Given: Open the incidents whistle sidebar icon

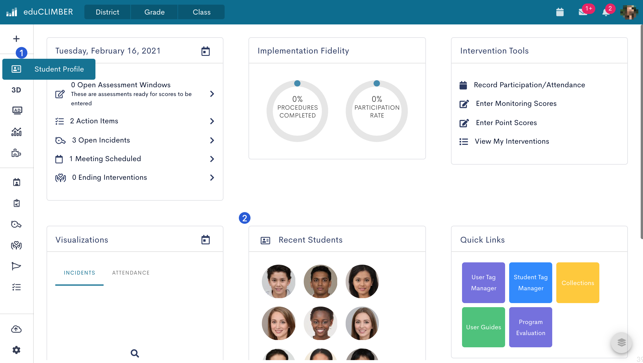Looking at the screenshot, I should [x=16, y=224].
